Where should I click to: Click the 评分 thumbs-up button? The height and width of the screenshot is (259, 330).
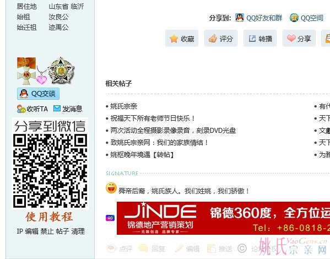[x=221, y=38]
